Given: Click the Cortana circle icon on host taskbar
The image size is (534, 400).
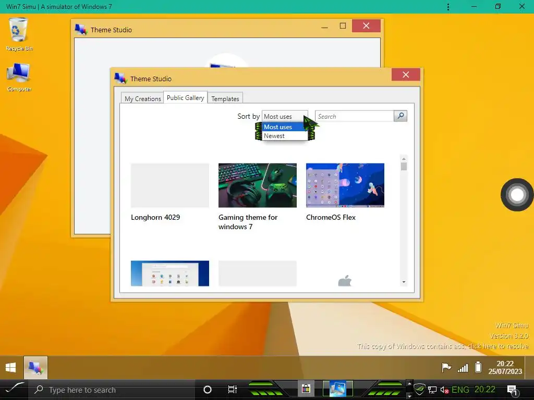Looking at the screenshot, I should [x=207, y=390].
